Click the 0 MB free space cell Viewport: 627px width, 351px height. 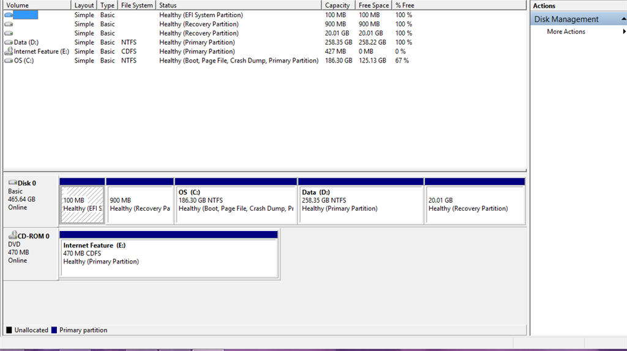[x=366, y=51]
